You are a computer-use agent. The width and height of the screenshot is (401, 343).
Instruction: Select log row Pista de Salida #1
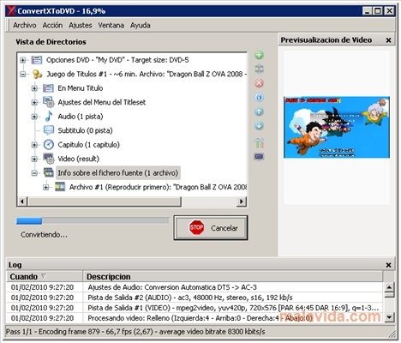click(195, 308)
